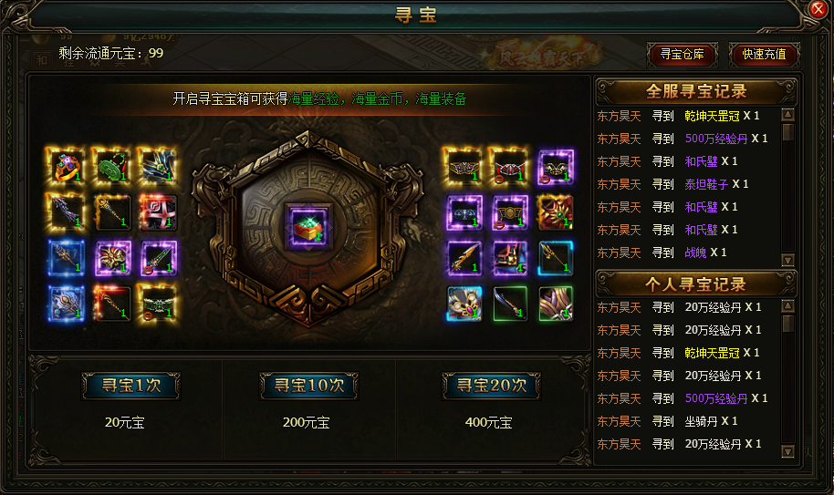This screenshot has width=834, height=495.
Task: Open the treasure chest in the hexagon center
Action: (x=309, y=227)
